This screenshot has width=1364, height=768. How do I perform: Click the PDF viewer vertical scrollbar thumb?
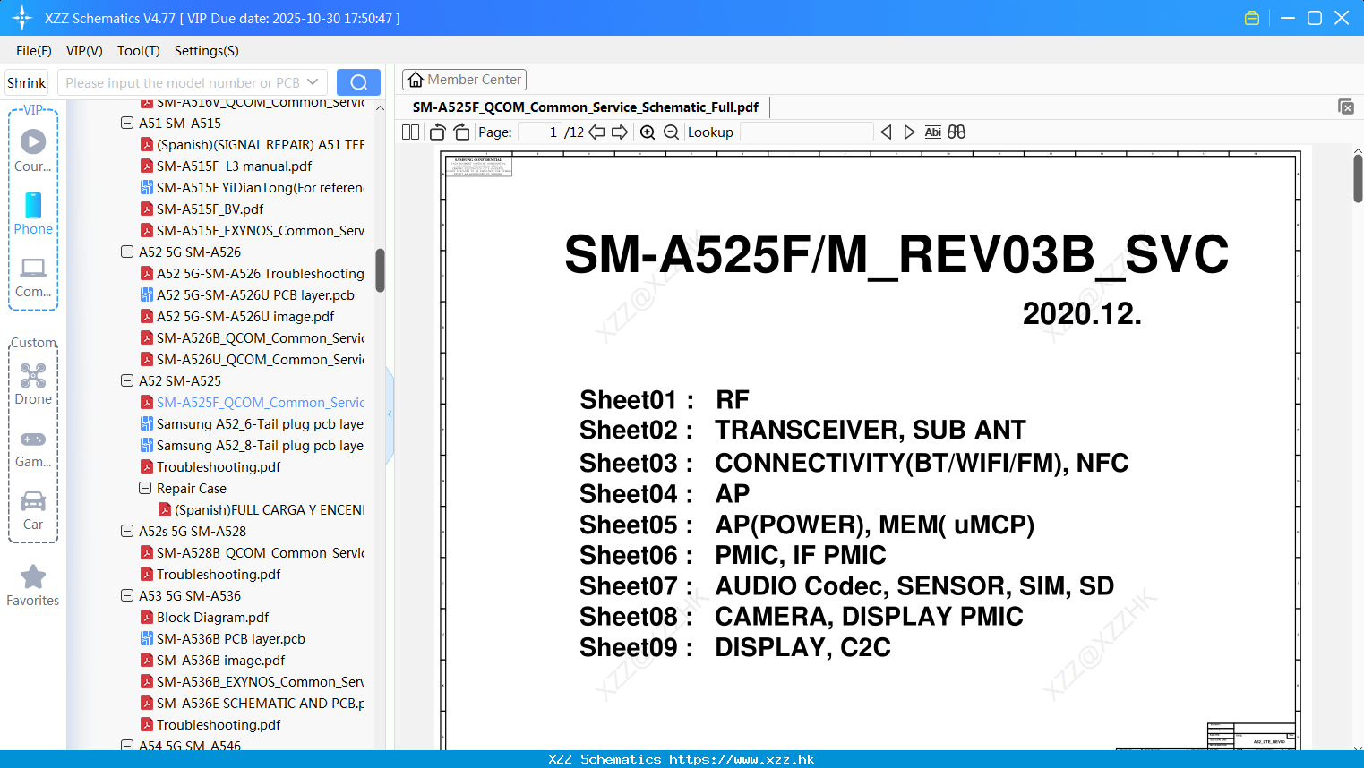point(1358,179)
